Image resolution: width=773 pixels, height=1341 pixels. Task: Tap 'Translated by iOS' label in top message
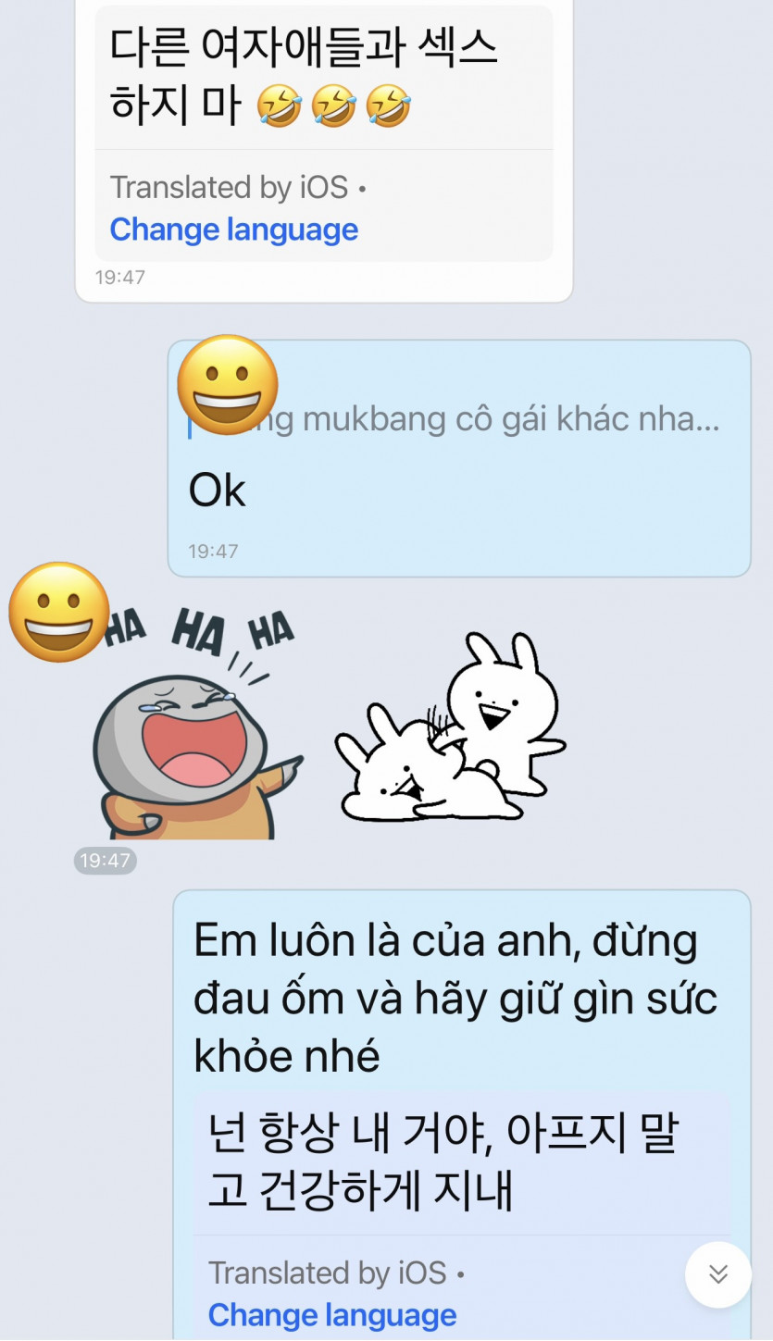click(x=229, y=187)
